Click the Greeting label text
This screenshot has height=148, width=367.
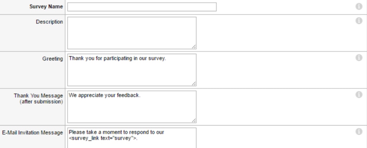coord(53,59)
